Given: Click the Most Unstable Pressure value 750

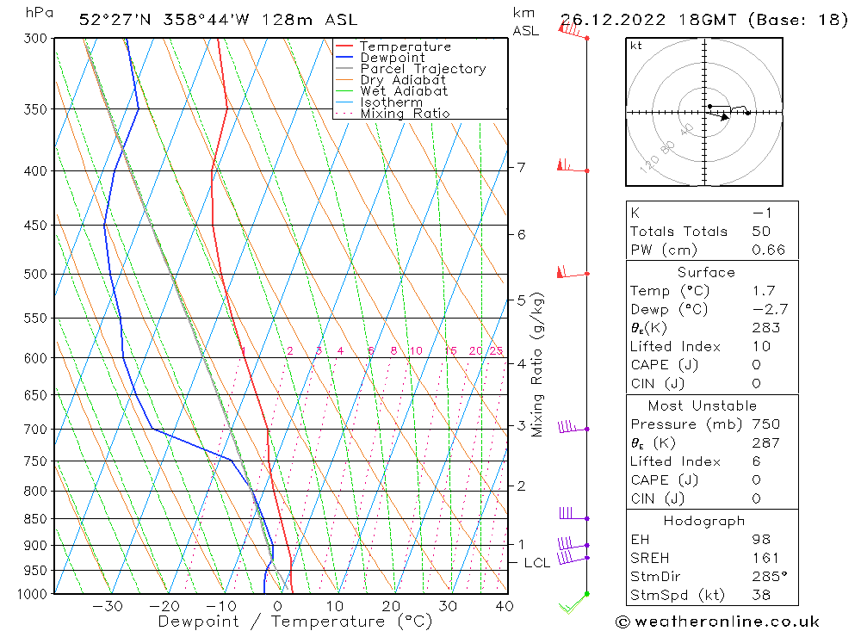Looking at the screenshot, I should point(766,424).
